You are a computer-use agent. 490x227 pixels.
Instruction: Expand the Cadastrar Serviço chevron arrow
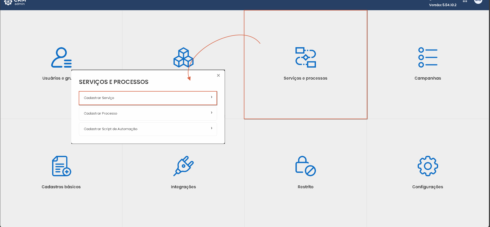(212, 97)
